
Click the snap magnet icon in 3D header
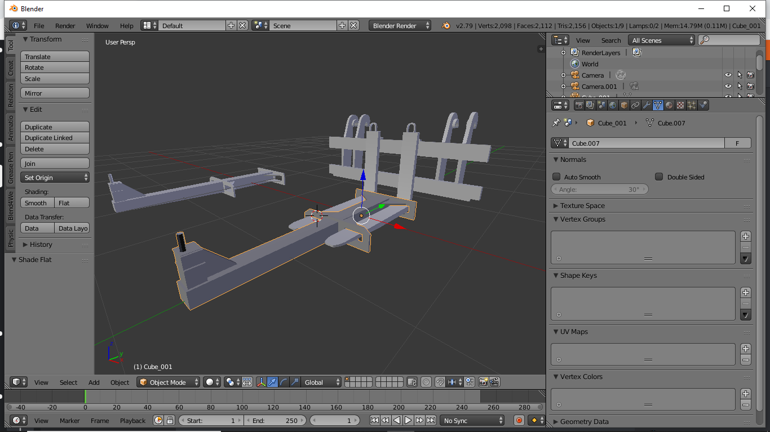click(x=440, y=382)
